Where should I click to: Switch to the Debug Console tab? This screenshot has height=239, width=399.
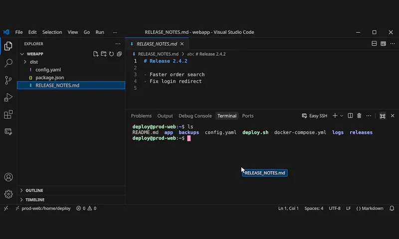(195, 116)
